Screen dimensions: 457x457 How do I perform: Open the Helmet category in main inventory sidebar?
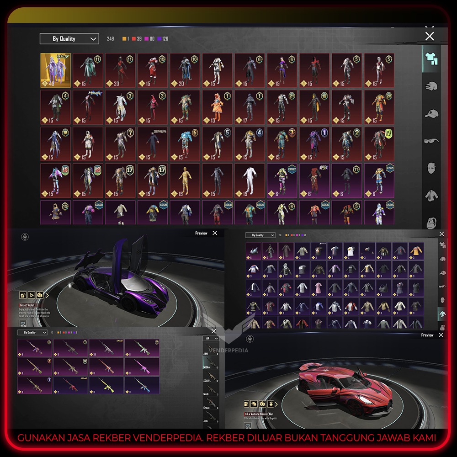click(431, 86)
